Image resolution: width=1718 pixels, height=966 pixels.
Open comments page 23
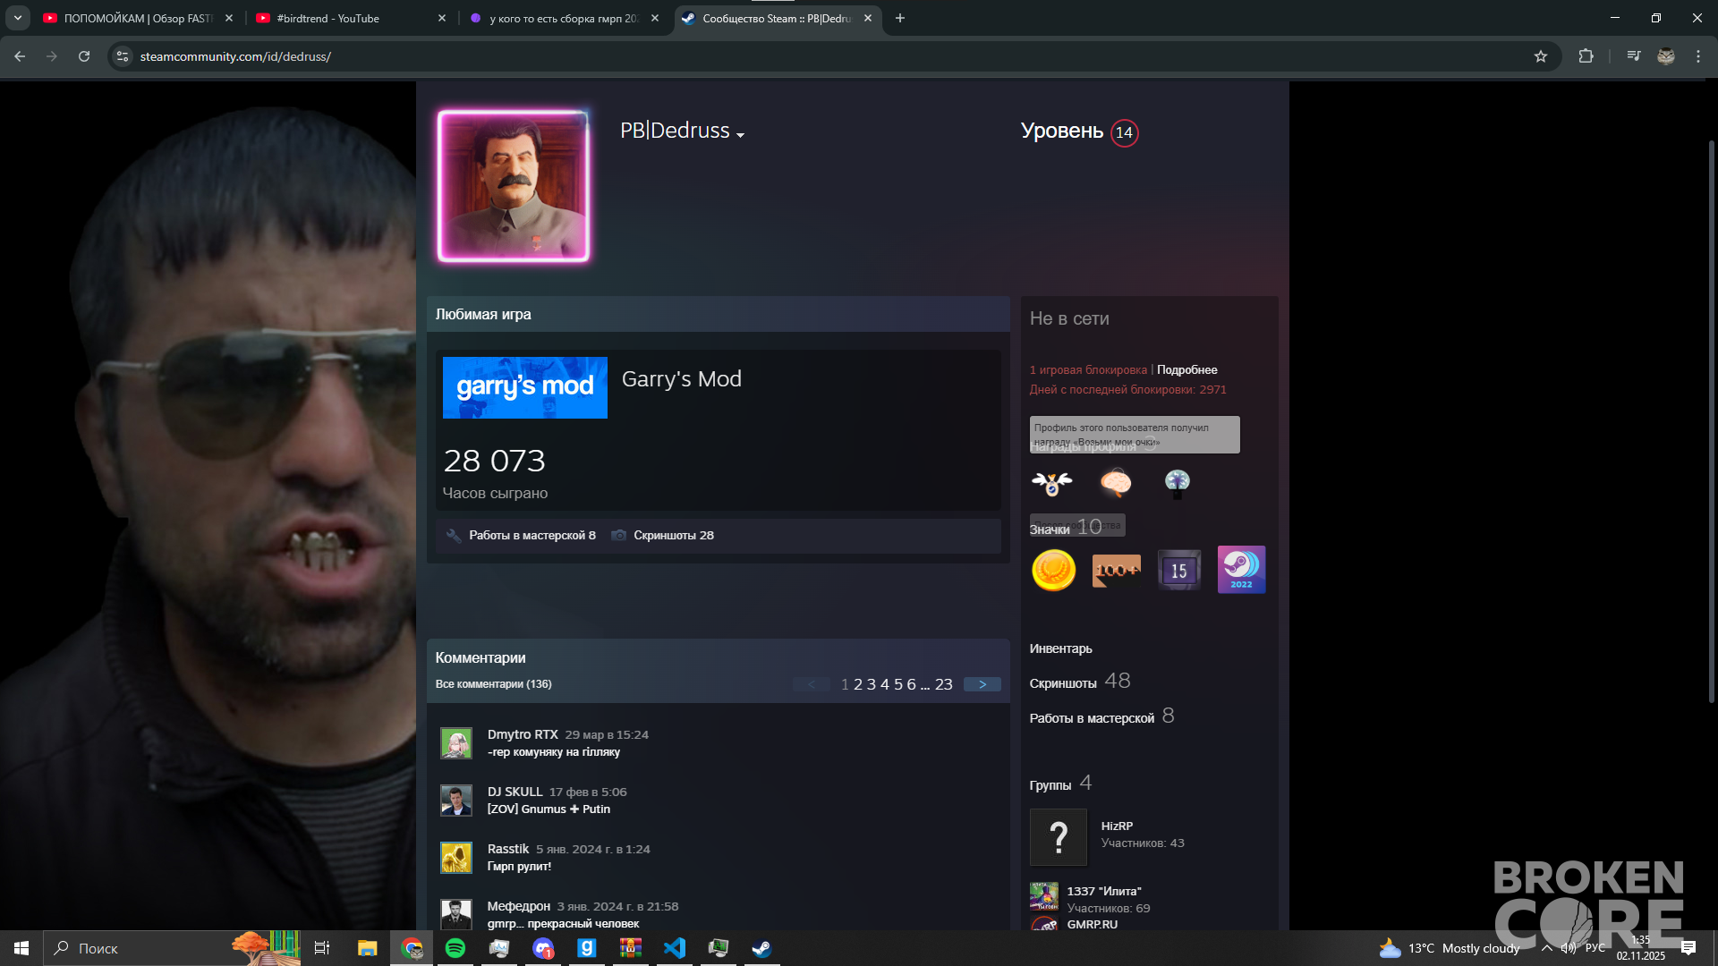click(x=944, y=684)
